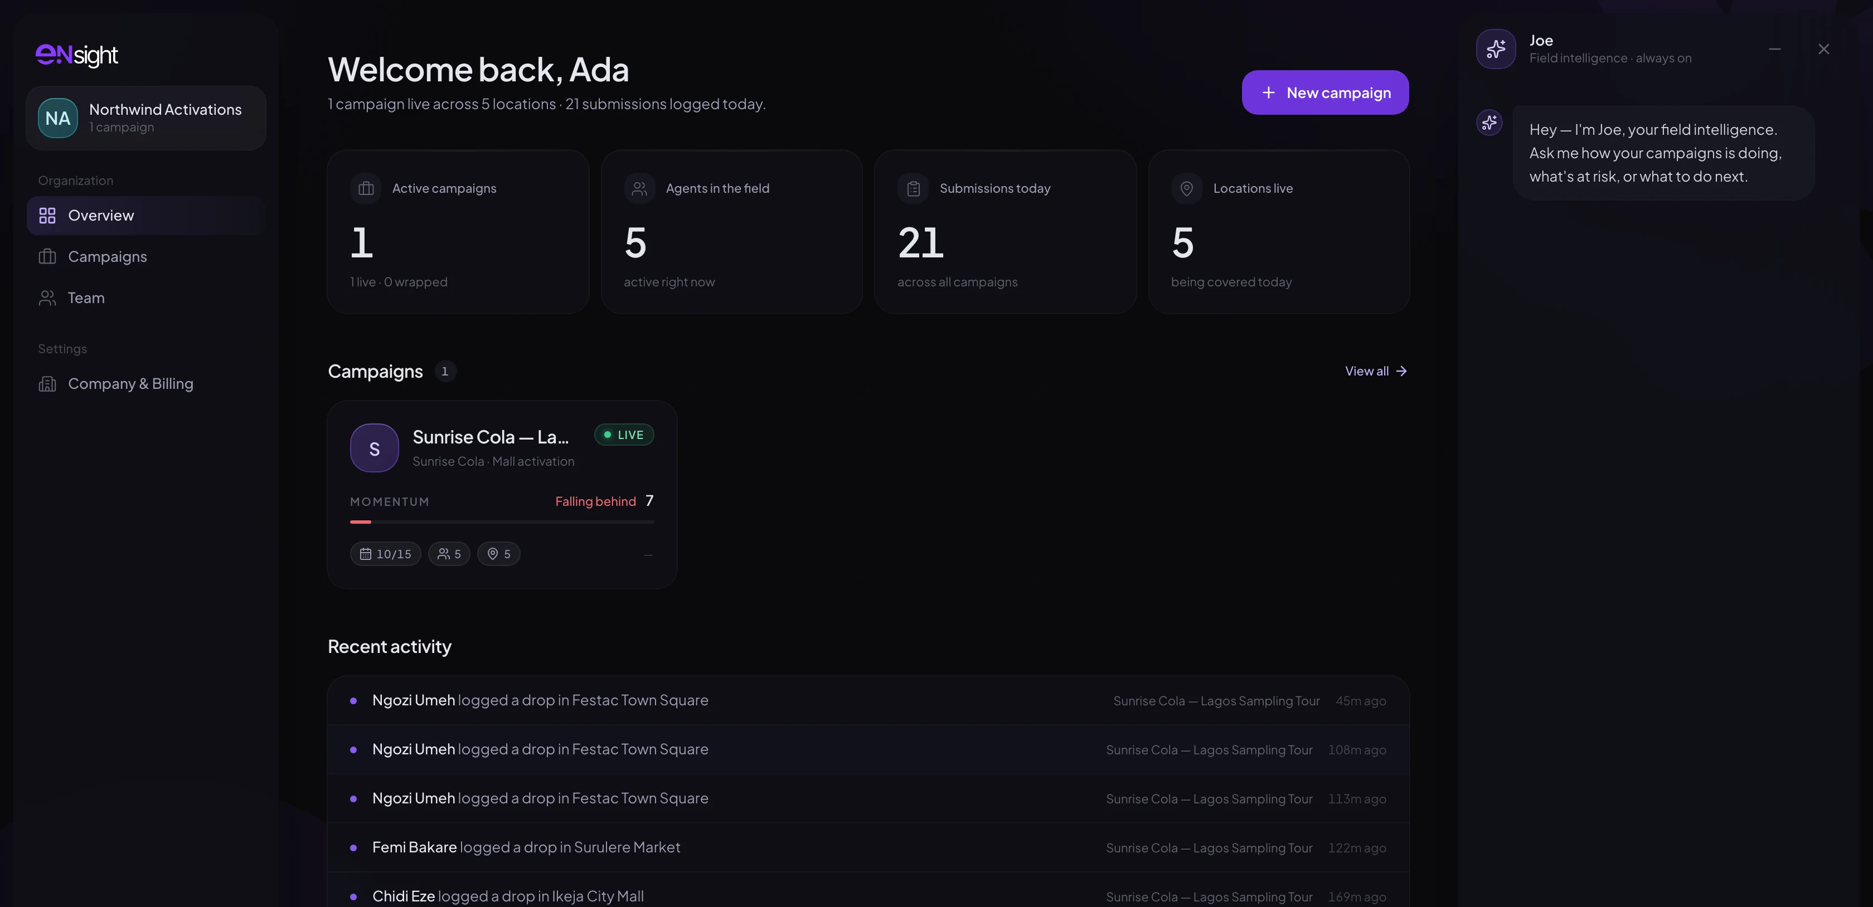Open the Sunrise Cola campaign title
1873x907 pixels.
[x=490, y=437]
